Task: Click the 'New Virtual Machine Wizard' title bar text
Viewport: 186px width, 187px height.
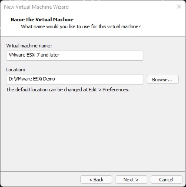Action: (36, 7)
